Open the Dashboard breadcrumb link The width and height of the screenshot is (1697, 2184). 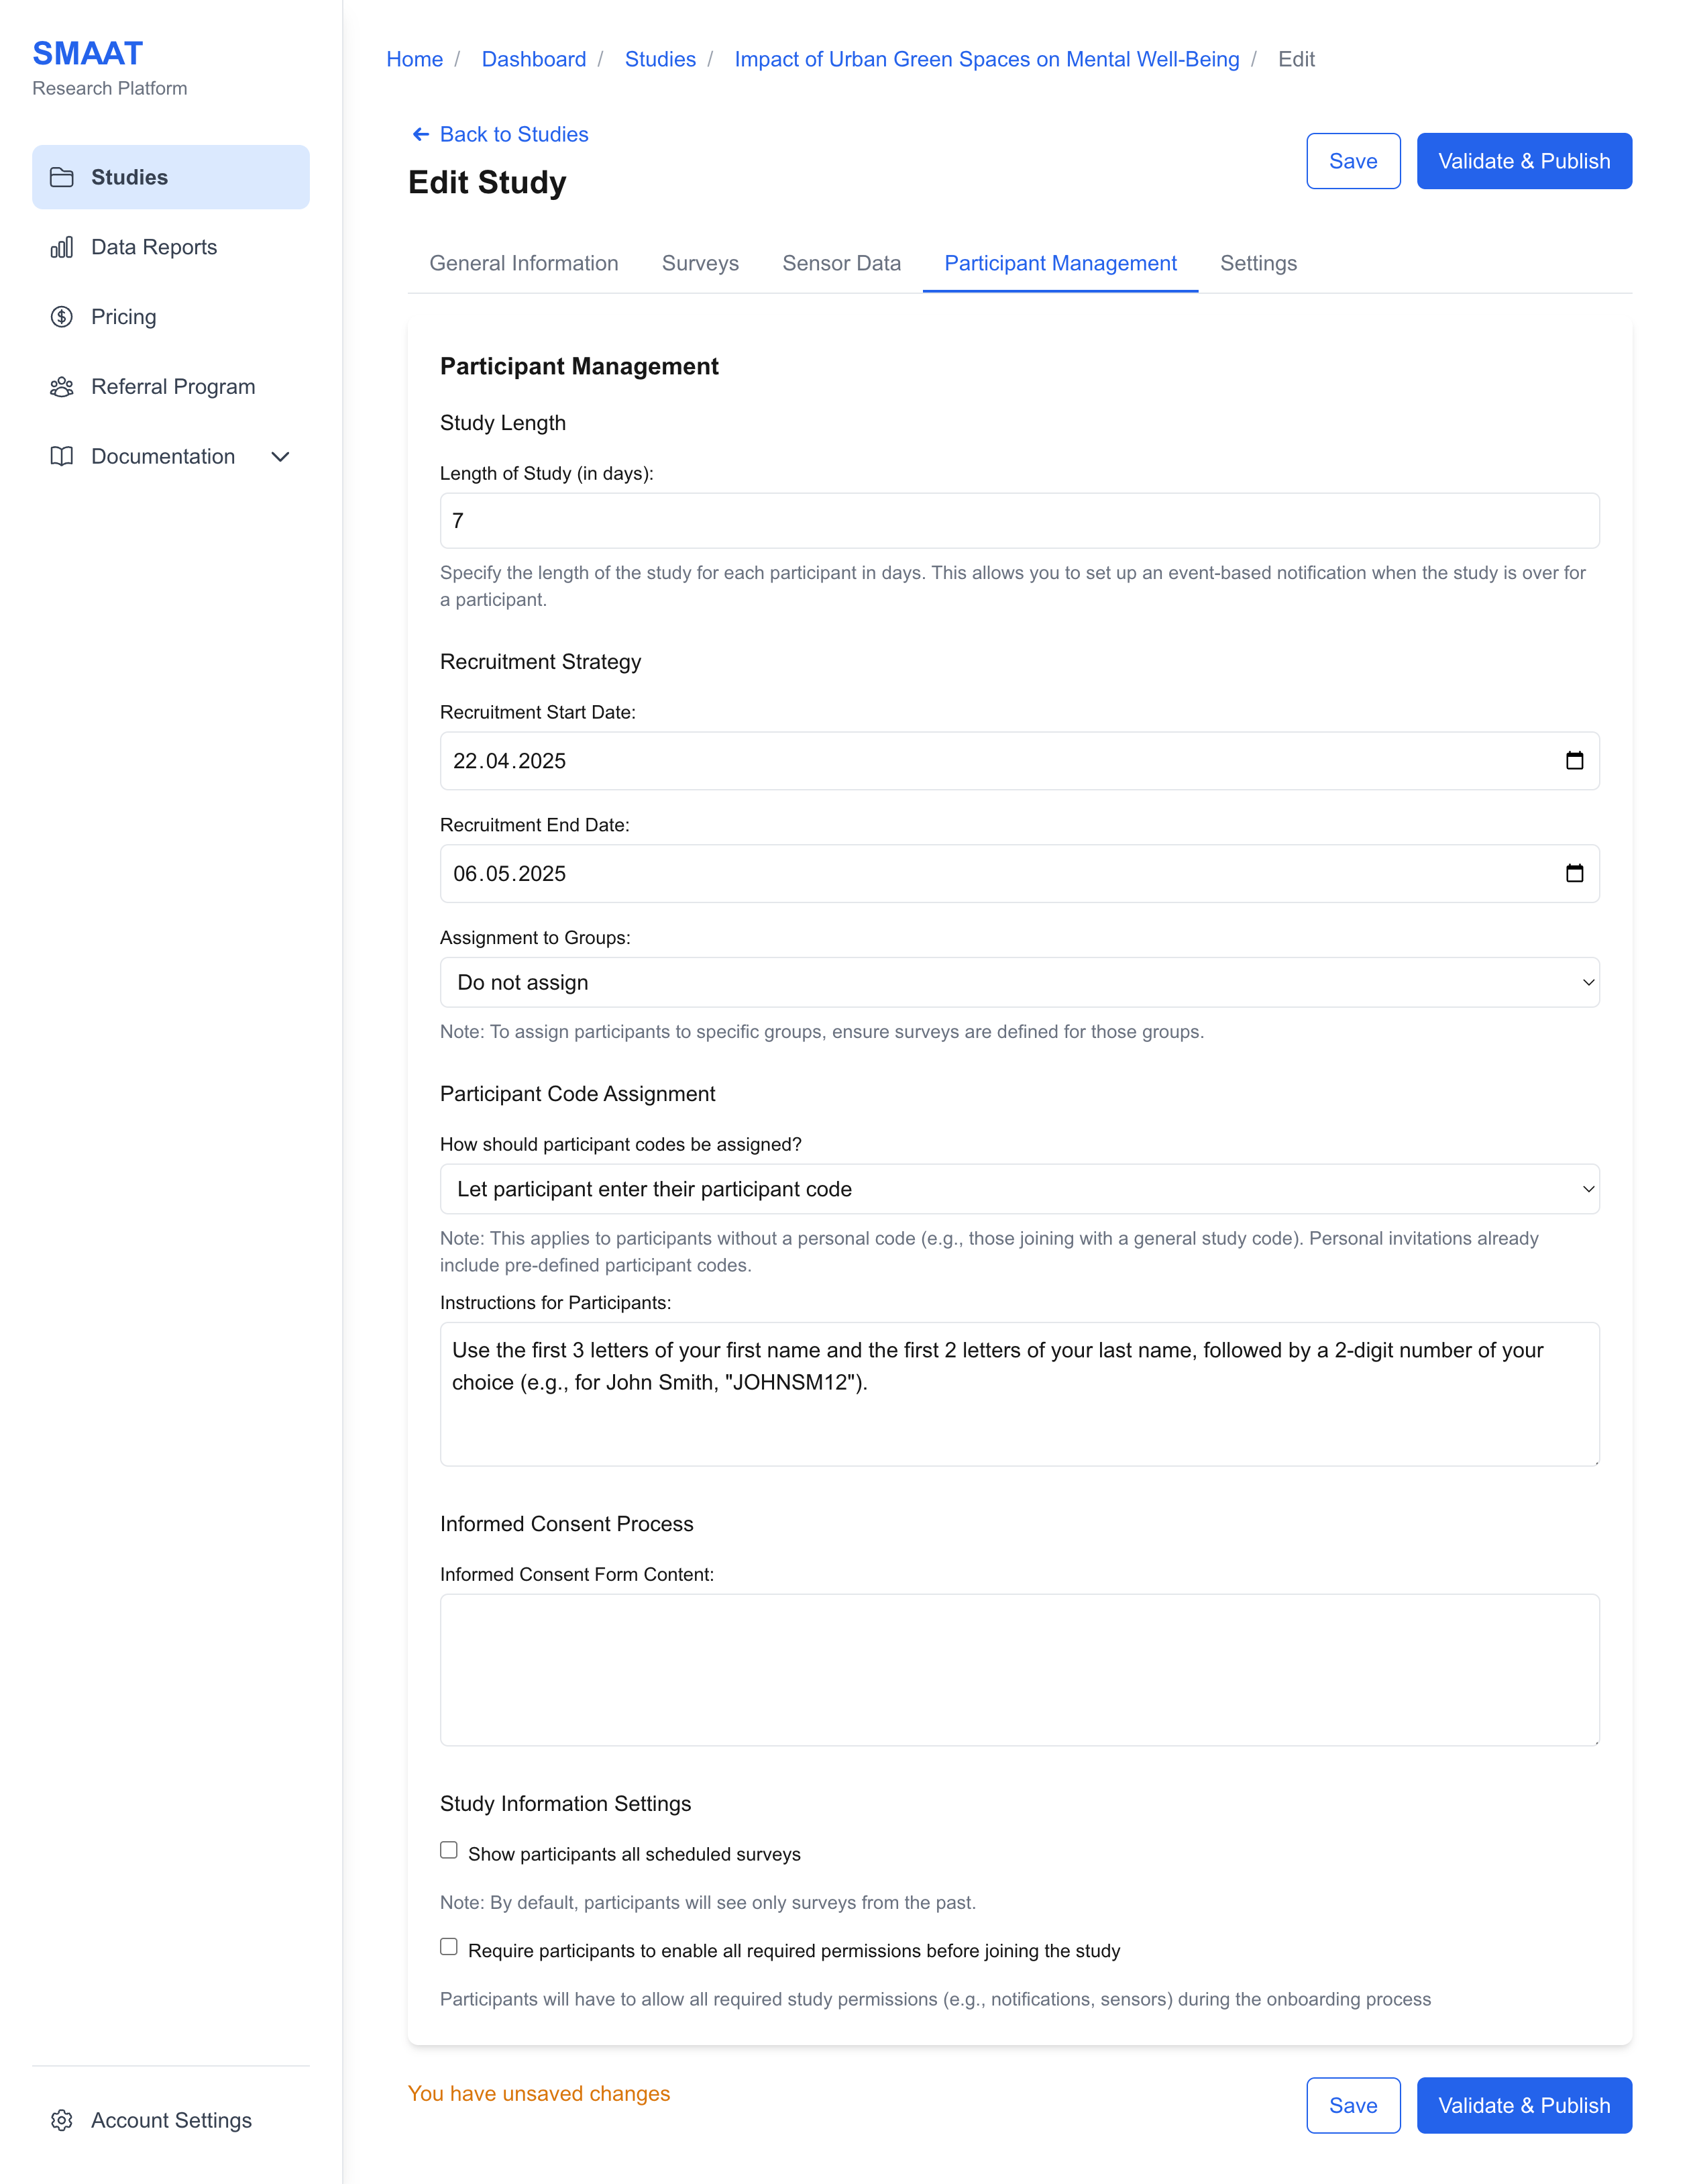(534, 59)
